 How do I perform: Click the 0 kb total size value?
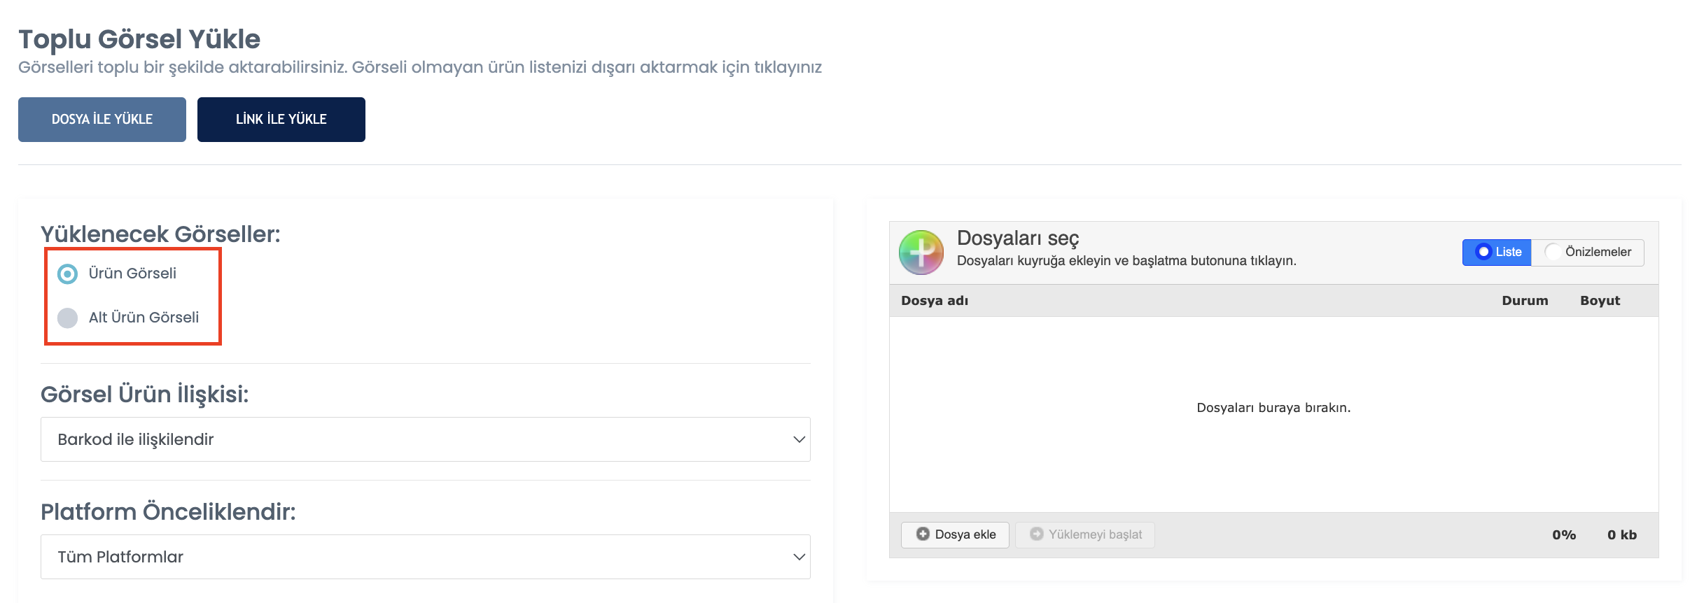[1622, 535]
